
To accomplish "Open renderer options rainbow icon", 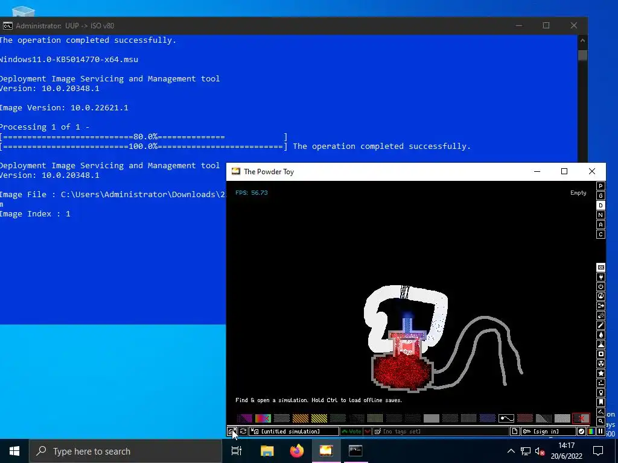I will (x=591, y=432).
